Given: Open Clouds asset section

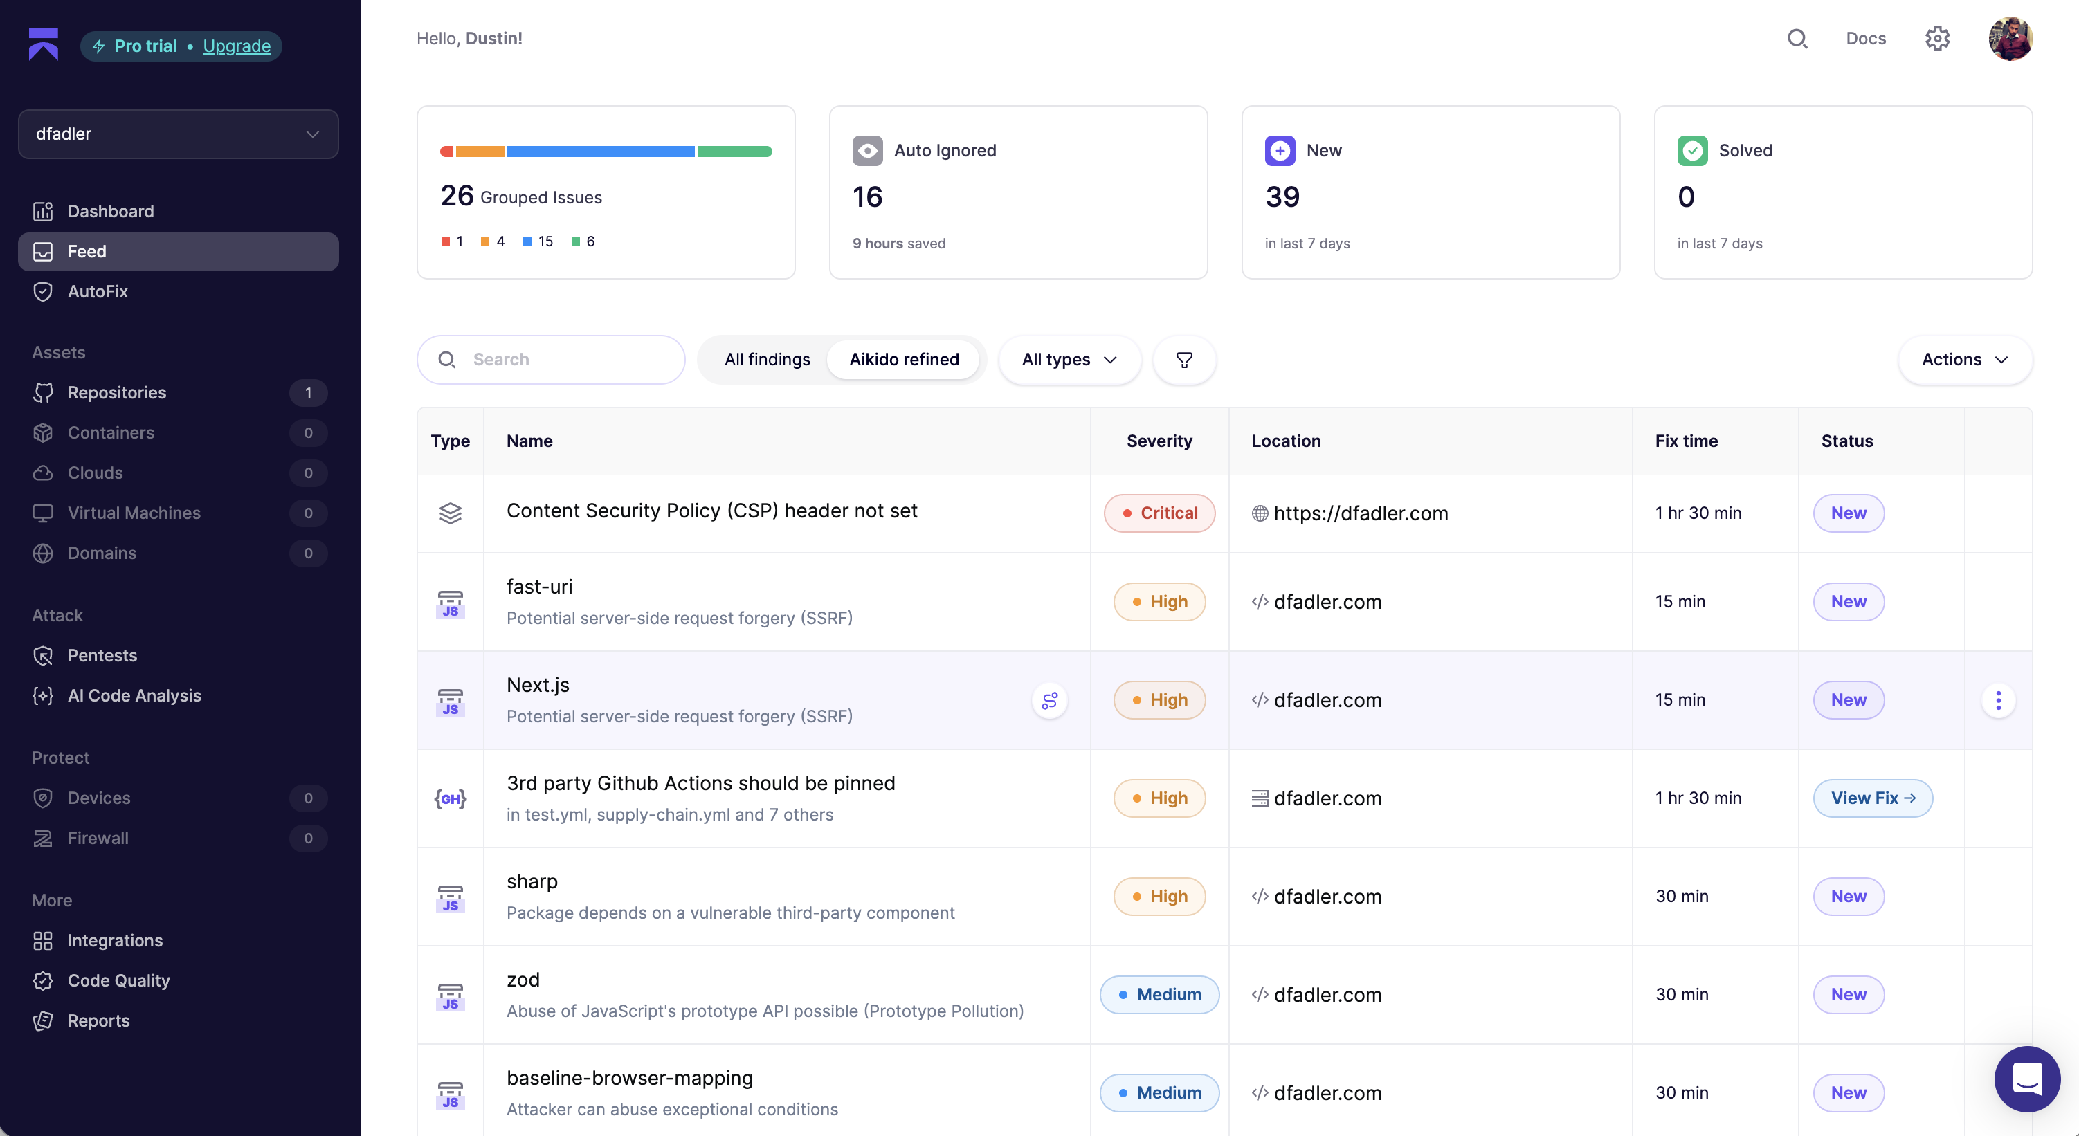Looking at the screenshot, I should pos(178,473).
